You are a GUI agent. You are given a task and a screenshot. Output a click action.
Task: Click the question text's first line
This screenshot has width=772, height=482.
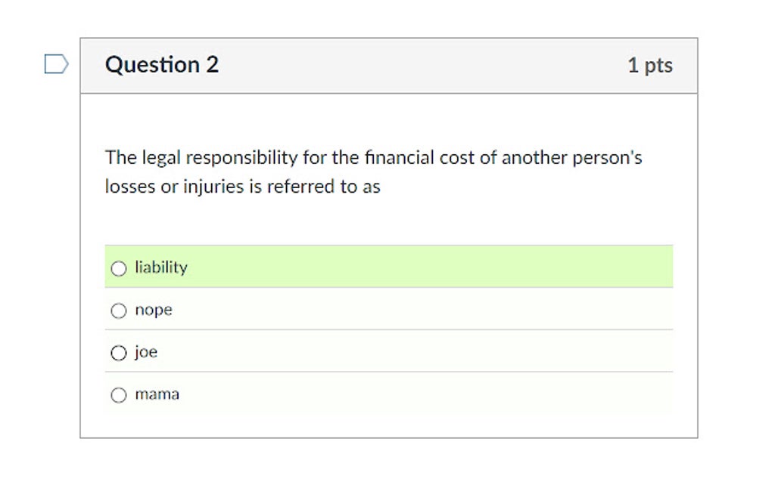click(x=373, y=158)
